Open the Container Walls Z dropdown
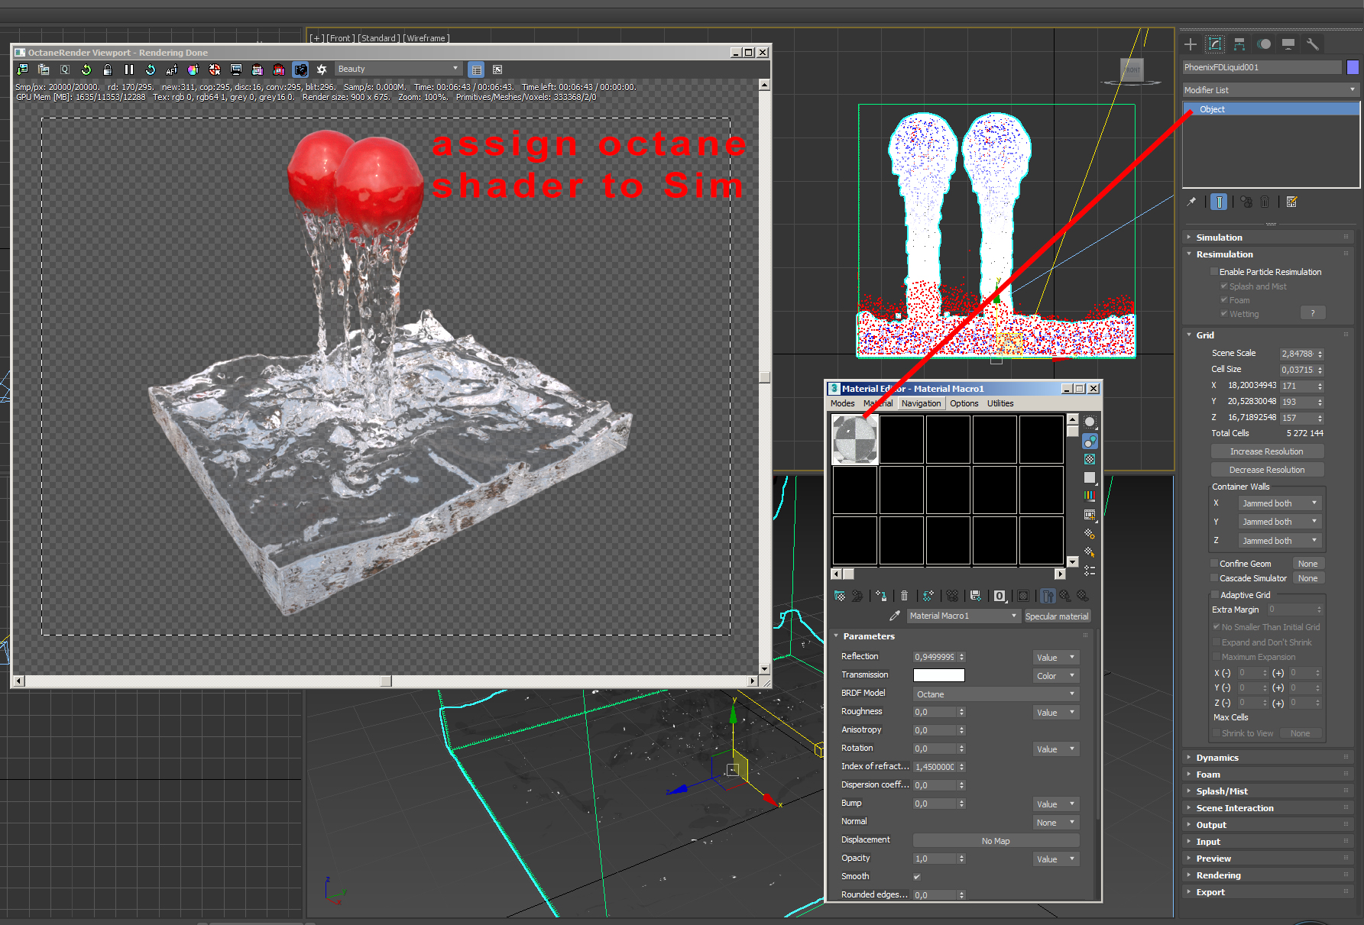1364x925 pixels. (1279, 541)
